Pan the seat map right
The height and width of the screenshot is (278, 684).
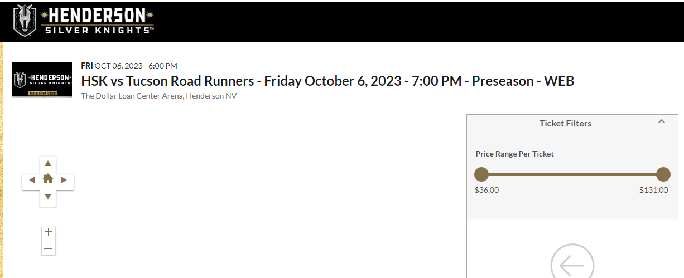click(64, 179)
